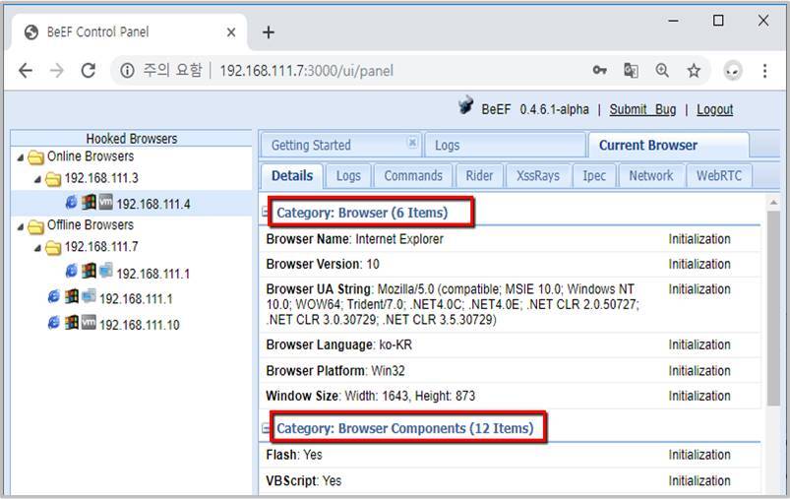Select the Browser Language: ko-KR row

[x=510, y=344]
